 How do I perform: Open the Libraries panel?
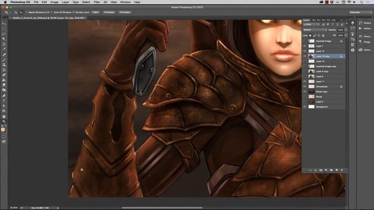pyautogui.click(x=365, y=50)
